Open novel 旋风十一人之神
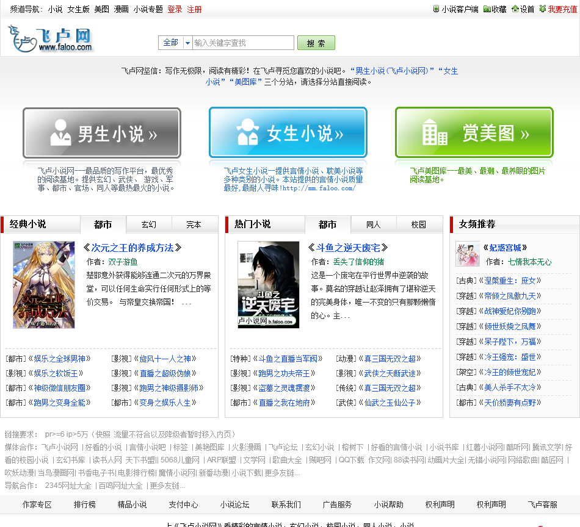The width and height of the screenshot is (580, 527). (x=165, y=359)
